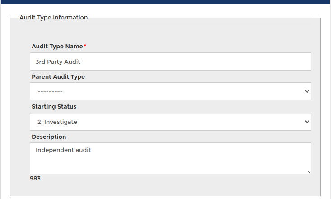
Task: Click the Starting Status chevron arrow
Action: point(307,122)
